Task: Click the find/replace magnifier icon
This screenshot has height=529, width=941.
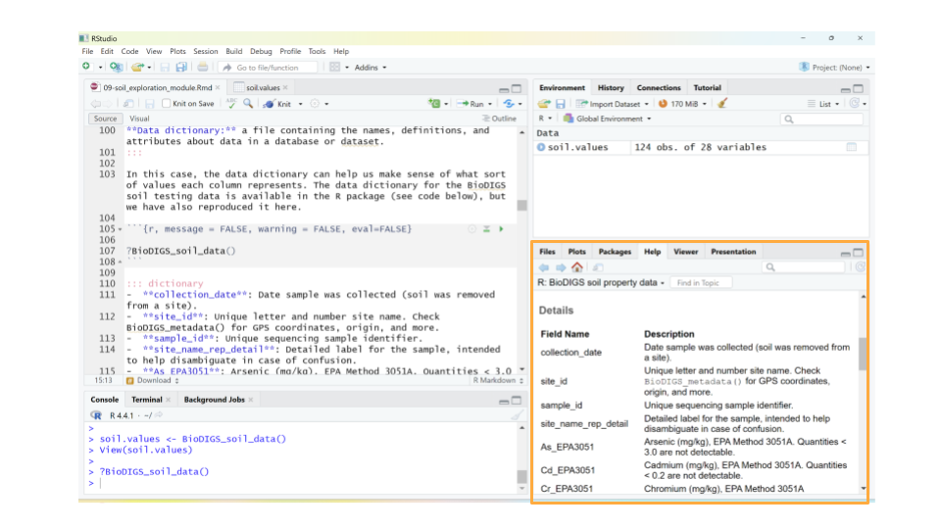Action: pos(248,104)
